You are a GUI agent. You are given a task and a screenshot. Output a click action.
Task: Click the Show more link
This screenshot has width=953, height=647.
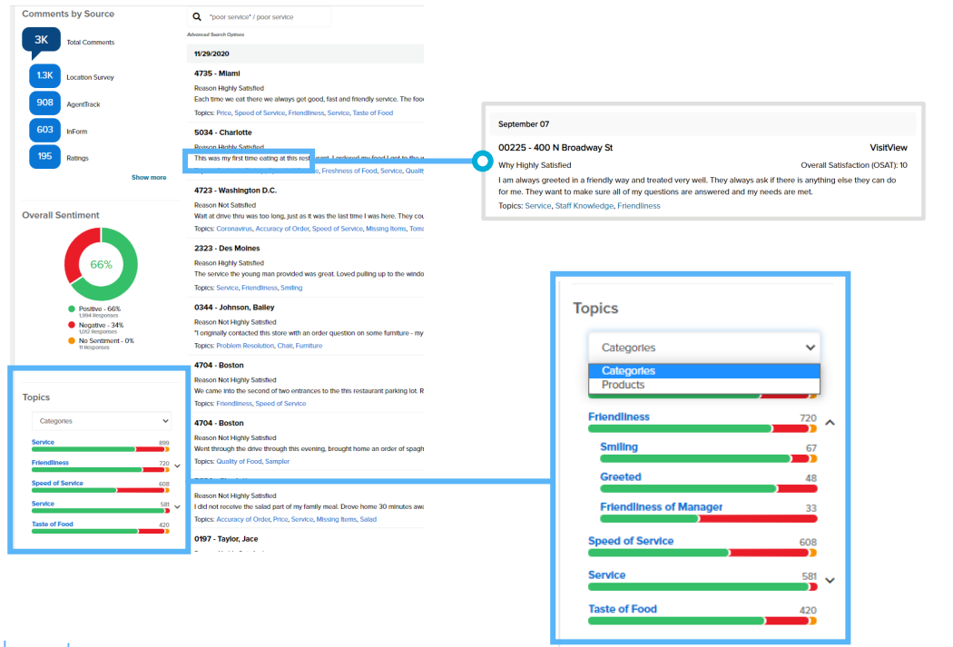[149, 178]
